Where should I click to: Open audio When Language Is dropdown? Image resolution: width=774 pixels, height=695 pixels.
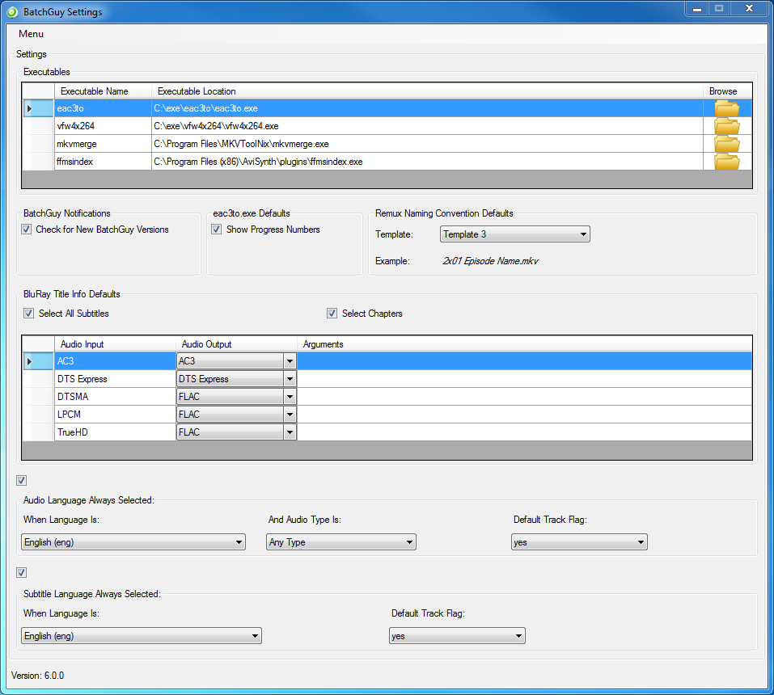[133, 542]
